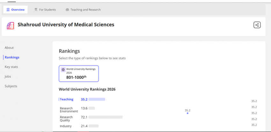Click the Shahroud University logo icon
271x132 pixels.
(11, 26)
